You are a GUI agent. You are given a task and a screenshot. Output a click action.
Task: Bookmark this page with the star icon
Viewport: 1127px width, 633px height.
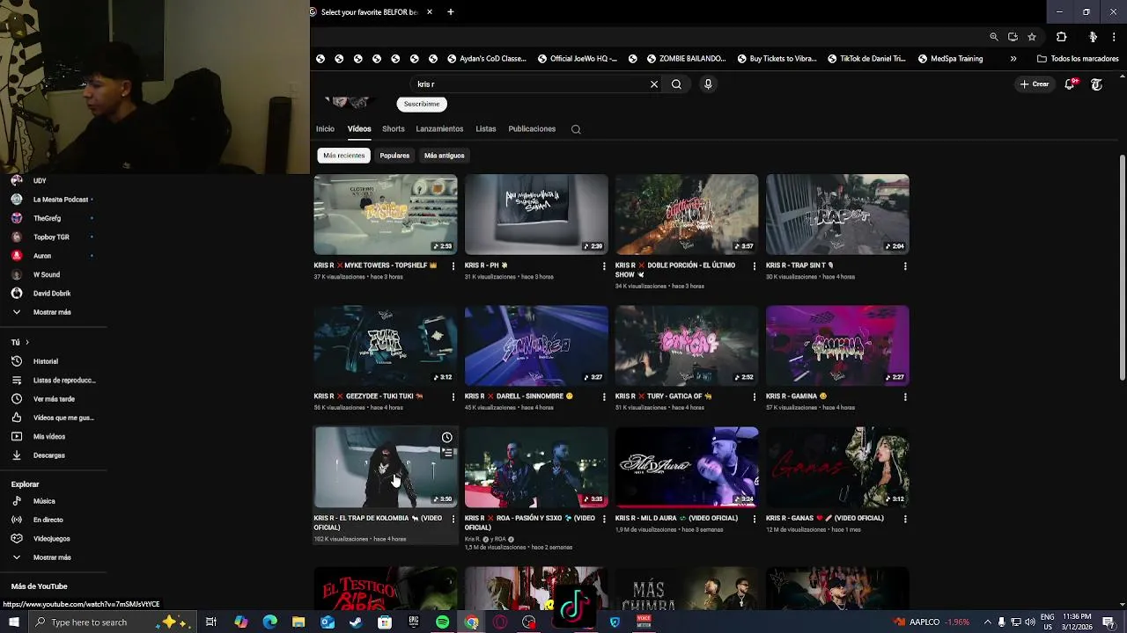[1032, 37]
